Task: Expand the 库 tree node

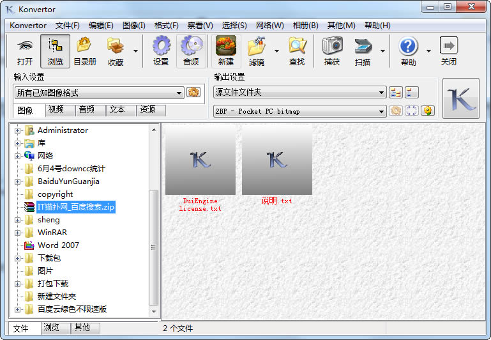Action: (17, 143)
